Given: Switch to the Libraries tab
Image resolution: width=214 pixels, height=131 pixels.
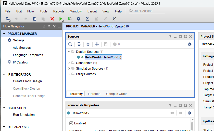Looking at the screenshot, I should (94, 94).
